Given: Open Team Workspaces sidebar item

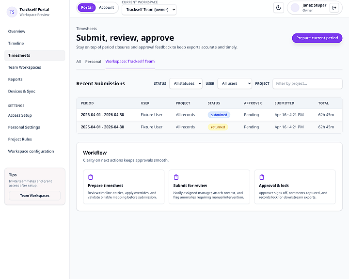Looking at the screenshot, I should click(35, 67).
